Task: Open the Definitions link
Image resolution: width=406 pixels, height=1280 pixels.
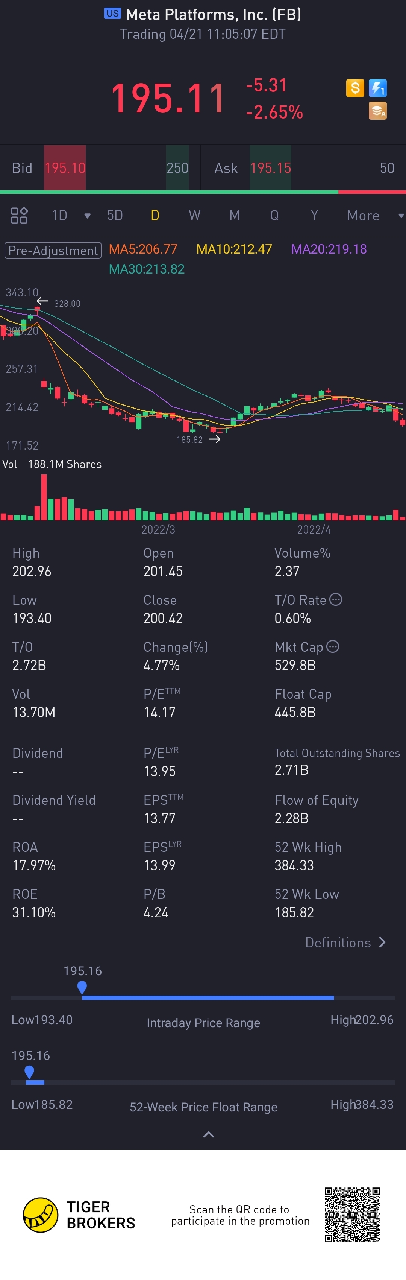Action: coord(345,943)
